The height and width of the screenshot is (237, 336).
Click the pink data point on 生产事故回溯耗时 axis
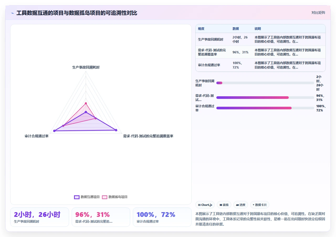click(x=86, y=103)
